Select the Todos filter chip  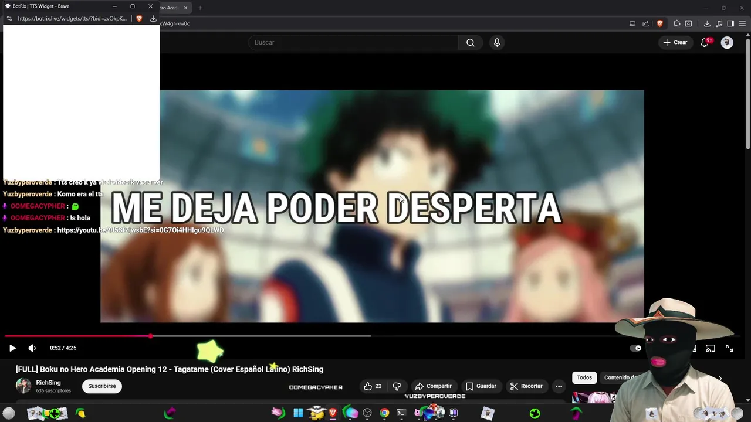coord(584,378)
